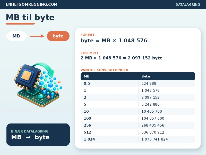Select the 256 MB row cell

click(x=87, y=125)
